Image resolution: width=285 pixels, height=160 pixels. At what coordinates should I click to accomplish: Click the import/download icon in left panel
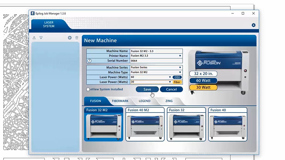(41, 38)
